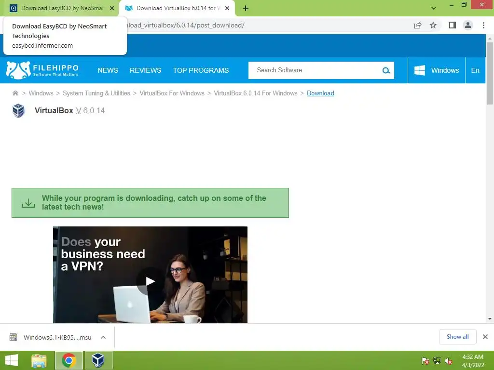Close the downloads bar

coord(485,337)
